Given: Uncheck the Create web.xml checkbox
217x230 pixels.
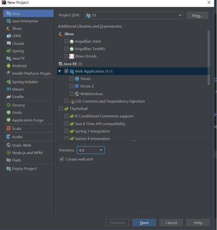Looking at the screenshot, I should point(62,159).
